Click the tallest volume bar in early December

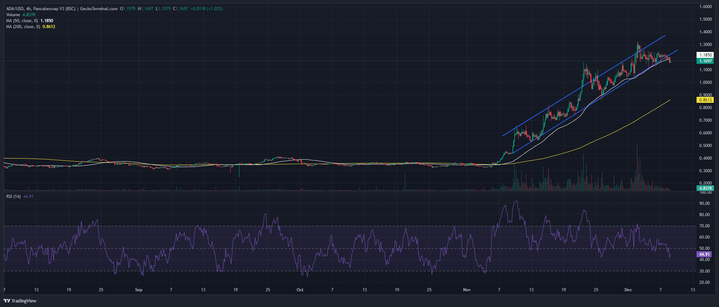point(637,168)
